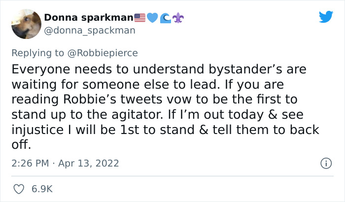Click "Robbie's" in the tweet body
Image resolution: width=345 pixels, height=202 pixels.
pos(90,99)
